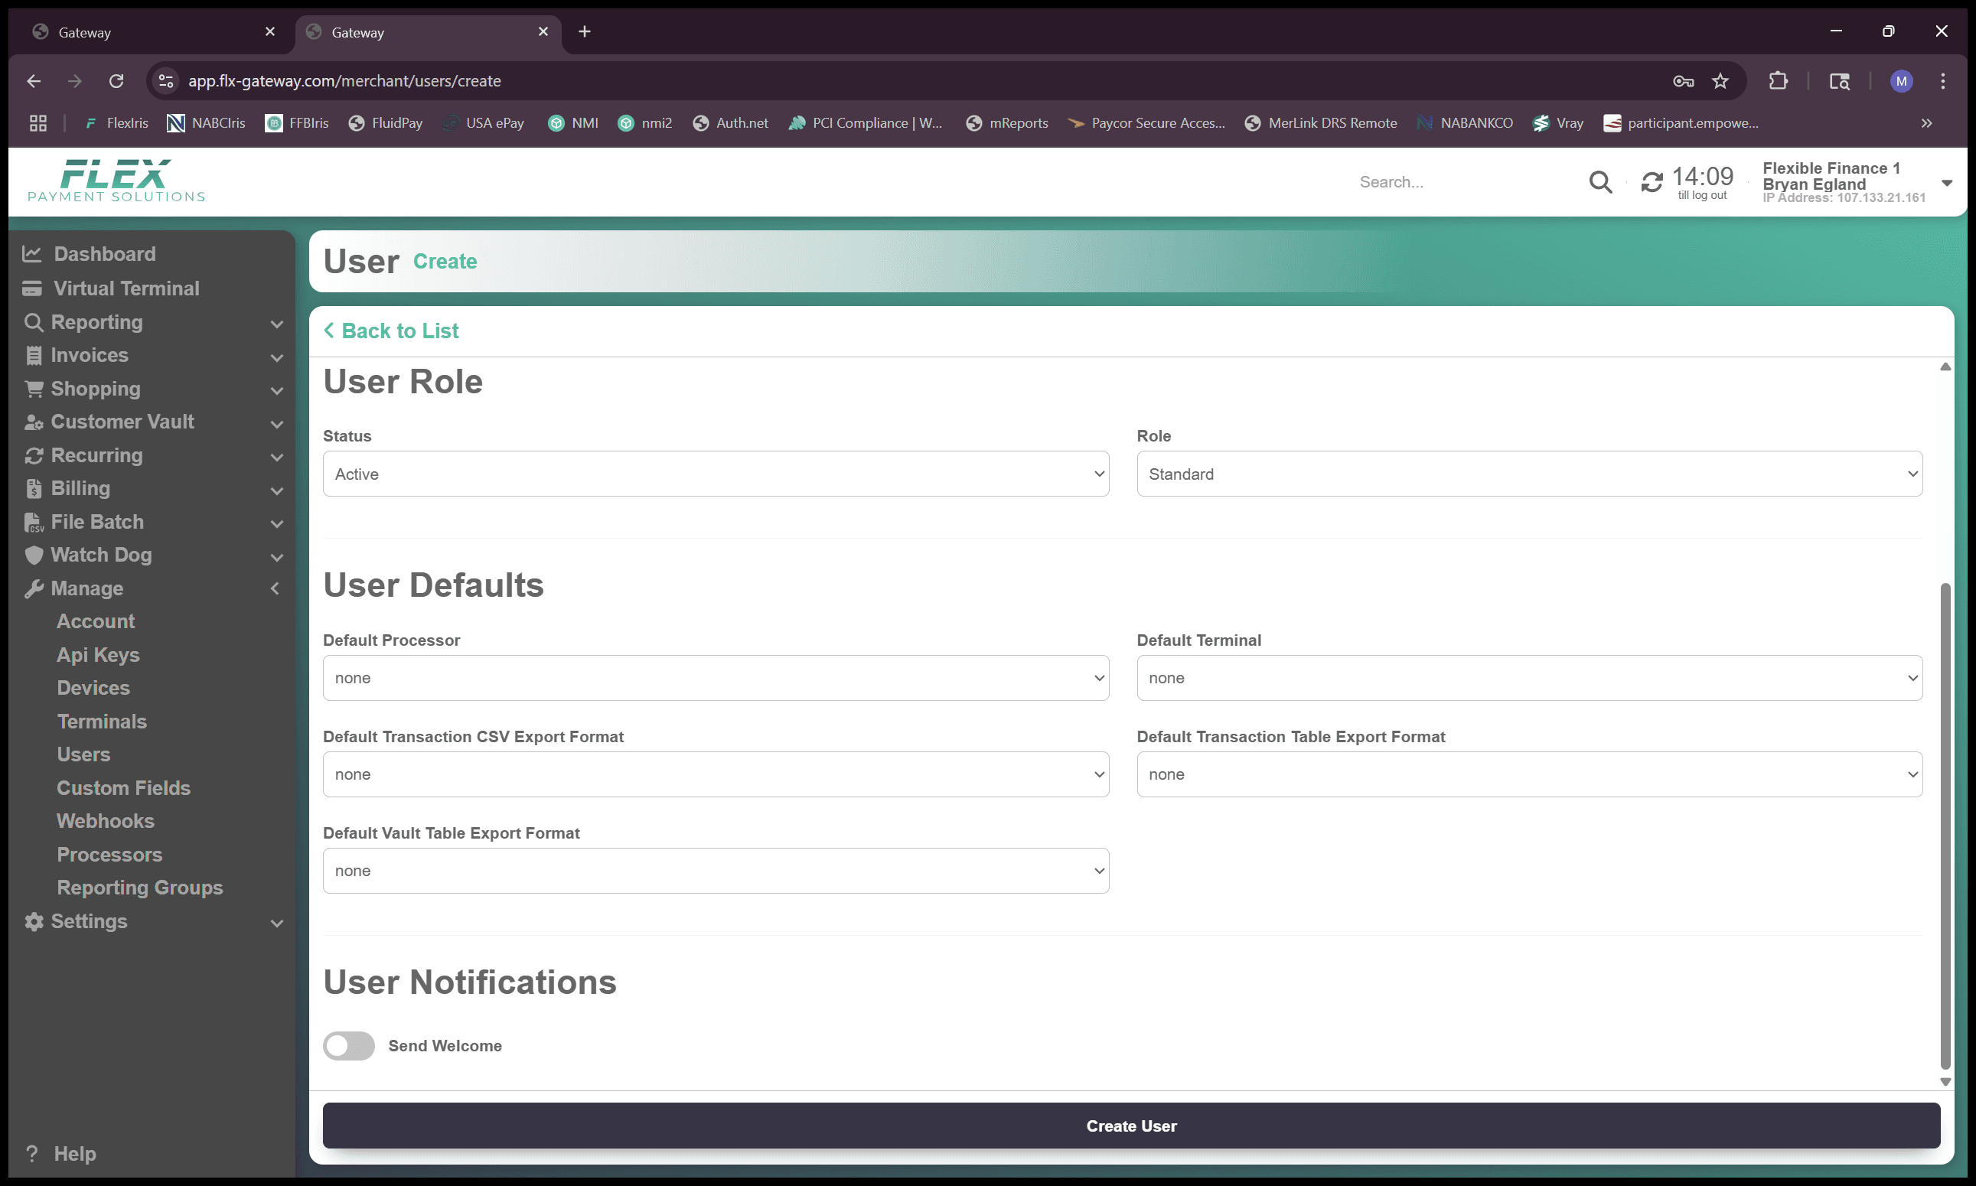Open Api Keys under Manage
Screen dimensions: 1976x1186
[98, 655]
